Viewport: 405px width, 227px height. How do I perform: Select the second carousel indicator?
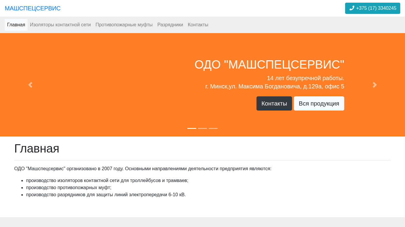[x=203, y=128]
